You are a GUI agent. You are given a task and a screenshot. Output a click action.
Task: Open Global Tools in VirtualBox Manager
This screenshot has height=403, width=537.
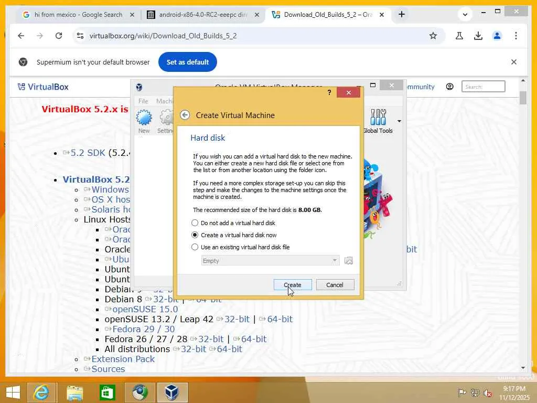point(378,121)
